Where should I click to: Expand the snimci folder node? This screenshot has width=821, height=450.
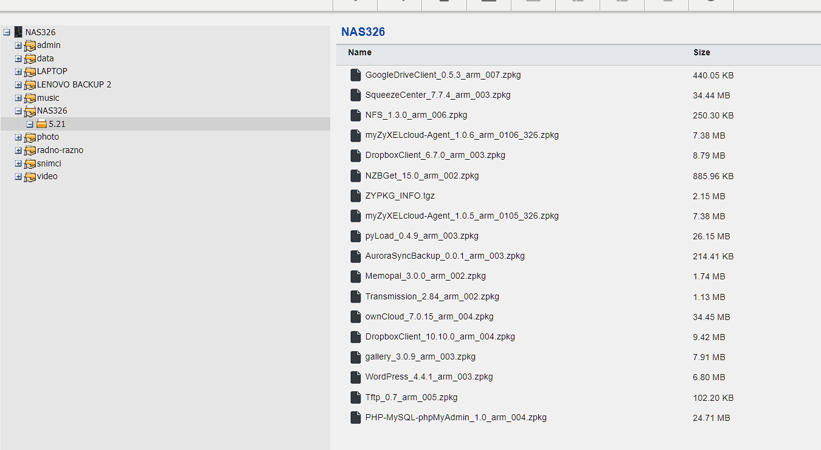18,164
